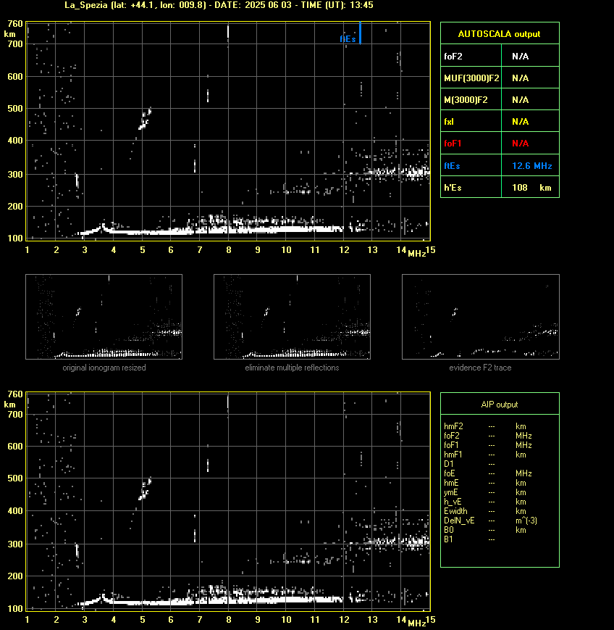Click the km unit beside AIP hmF2
Viewport: 614px width, 630px height.
point(521,426)
